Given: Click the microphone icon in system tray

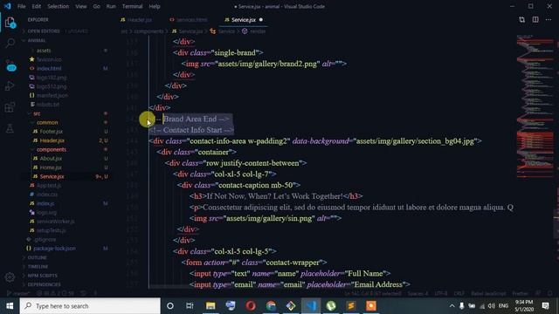Looking at the screenshot, I should pyautogui.click(x=462, y=306).
